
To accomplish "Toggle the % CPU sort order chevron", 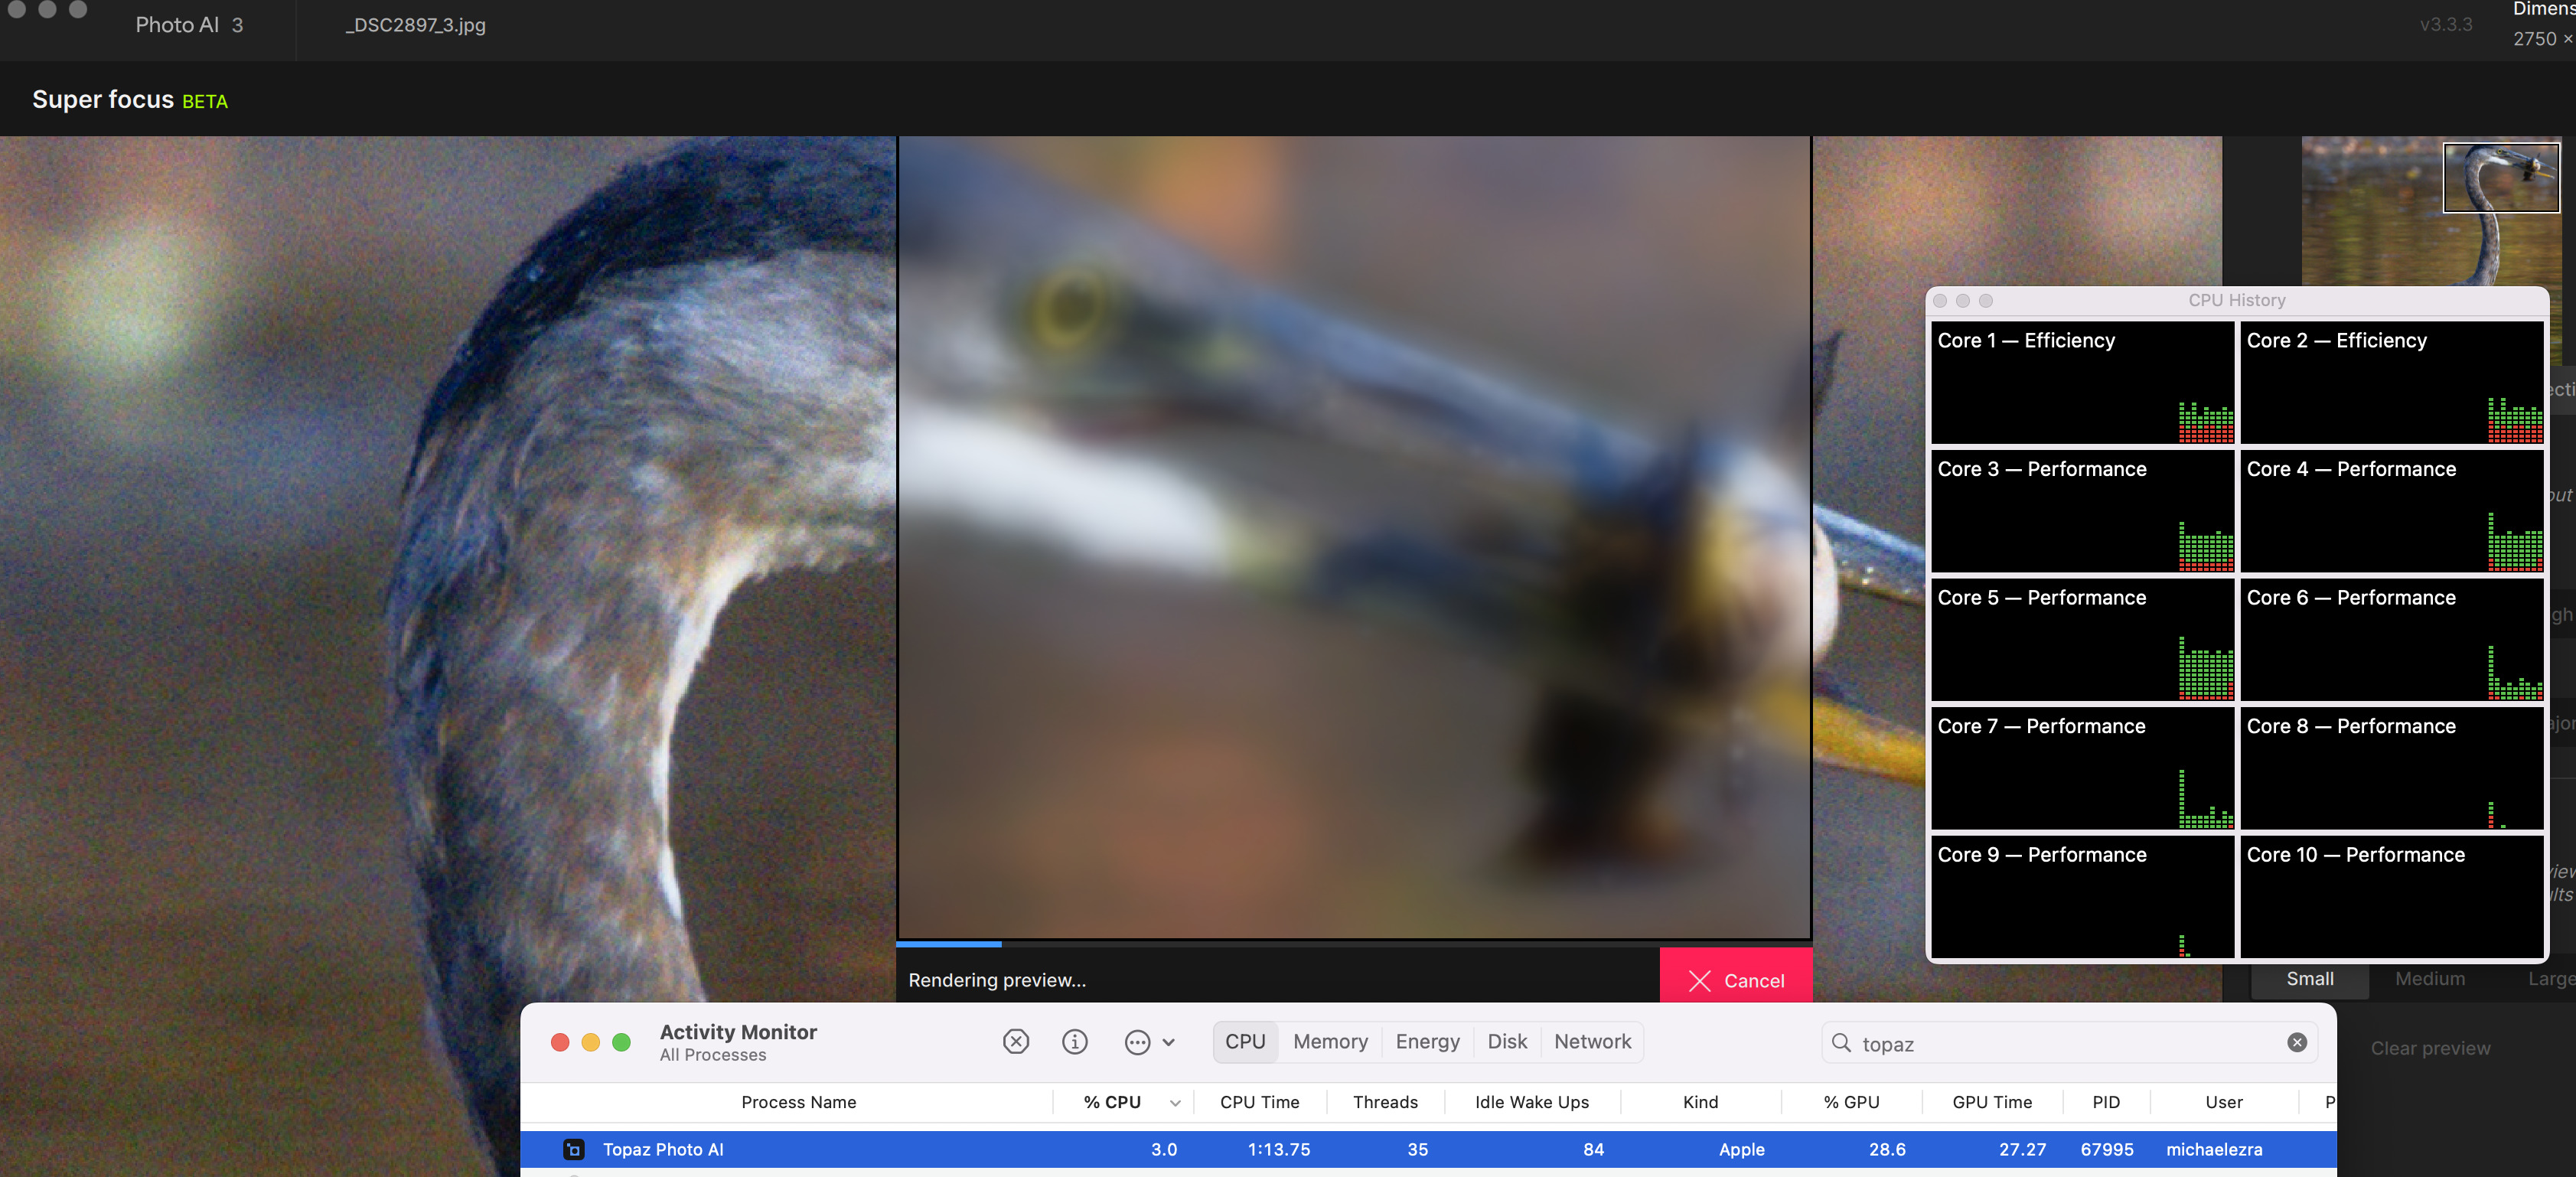I will [1175, 1103].
